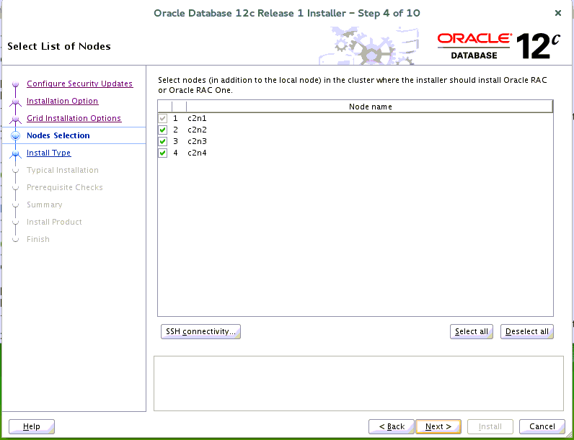Click the Installation Option step bullet icon

point(16,102)
